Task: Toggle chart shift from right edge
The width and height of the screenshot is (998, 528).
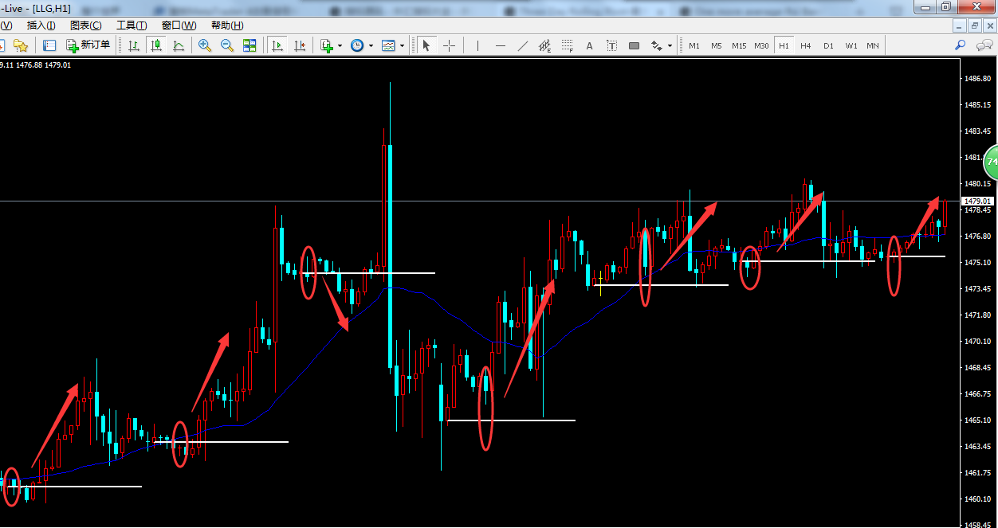Action: (300, 45)
